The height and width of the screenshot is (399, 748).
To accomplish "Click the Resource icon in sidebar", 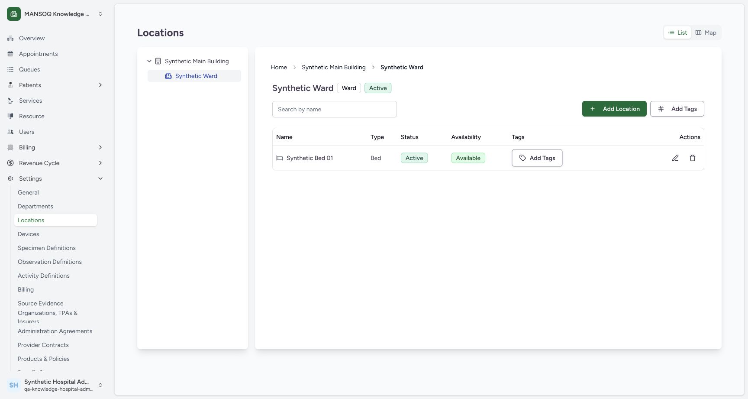I will tap(10, 116).
